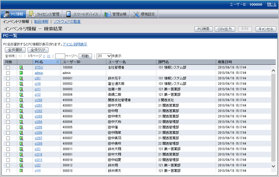Open the cl211 PC name link
The image size is (279, 177).
[38, 160]
